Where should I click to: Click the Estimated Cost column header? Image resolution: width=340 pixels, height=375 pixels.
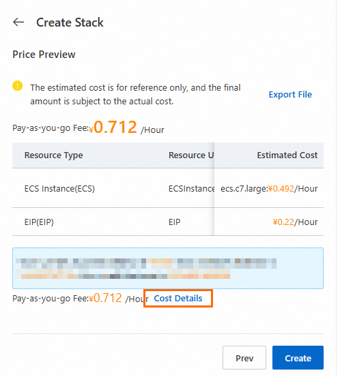coord(287,155)
